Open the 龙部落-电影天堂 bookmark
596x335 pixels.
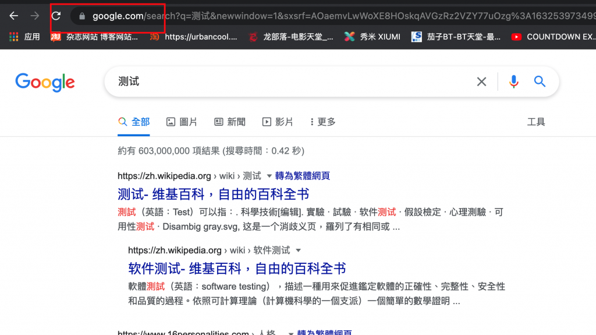click(x=291, y=37)
